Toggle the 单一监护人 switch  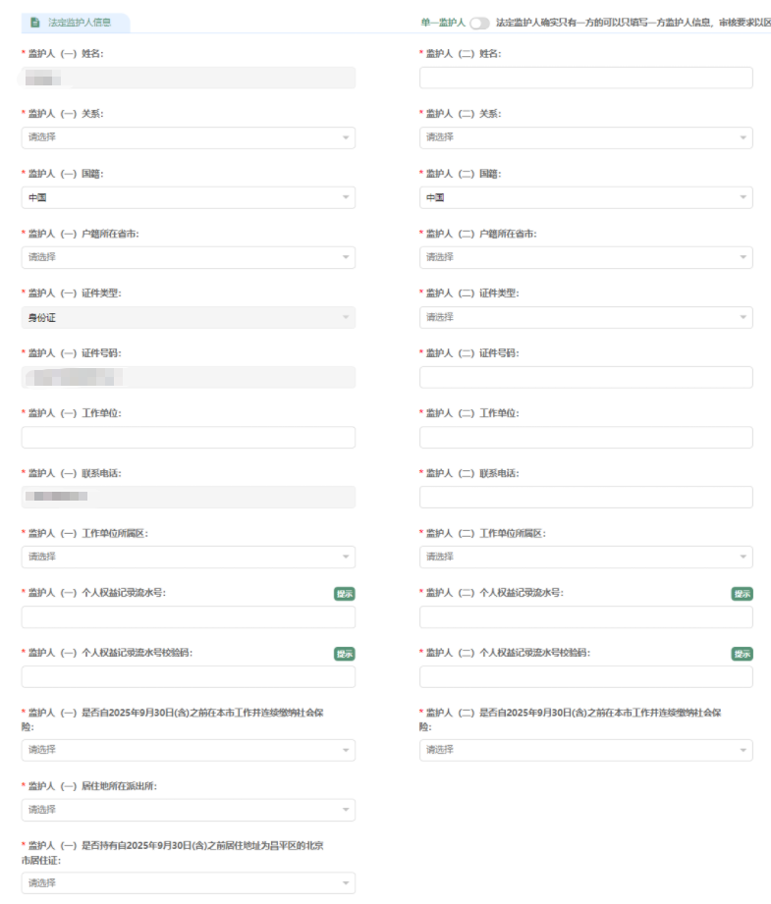(479, 23)
